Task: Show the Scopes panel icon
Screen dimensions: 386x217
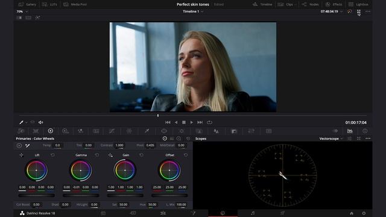Action: tap(350, 131)
